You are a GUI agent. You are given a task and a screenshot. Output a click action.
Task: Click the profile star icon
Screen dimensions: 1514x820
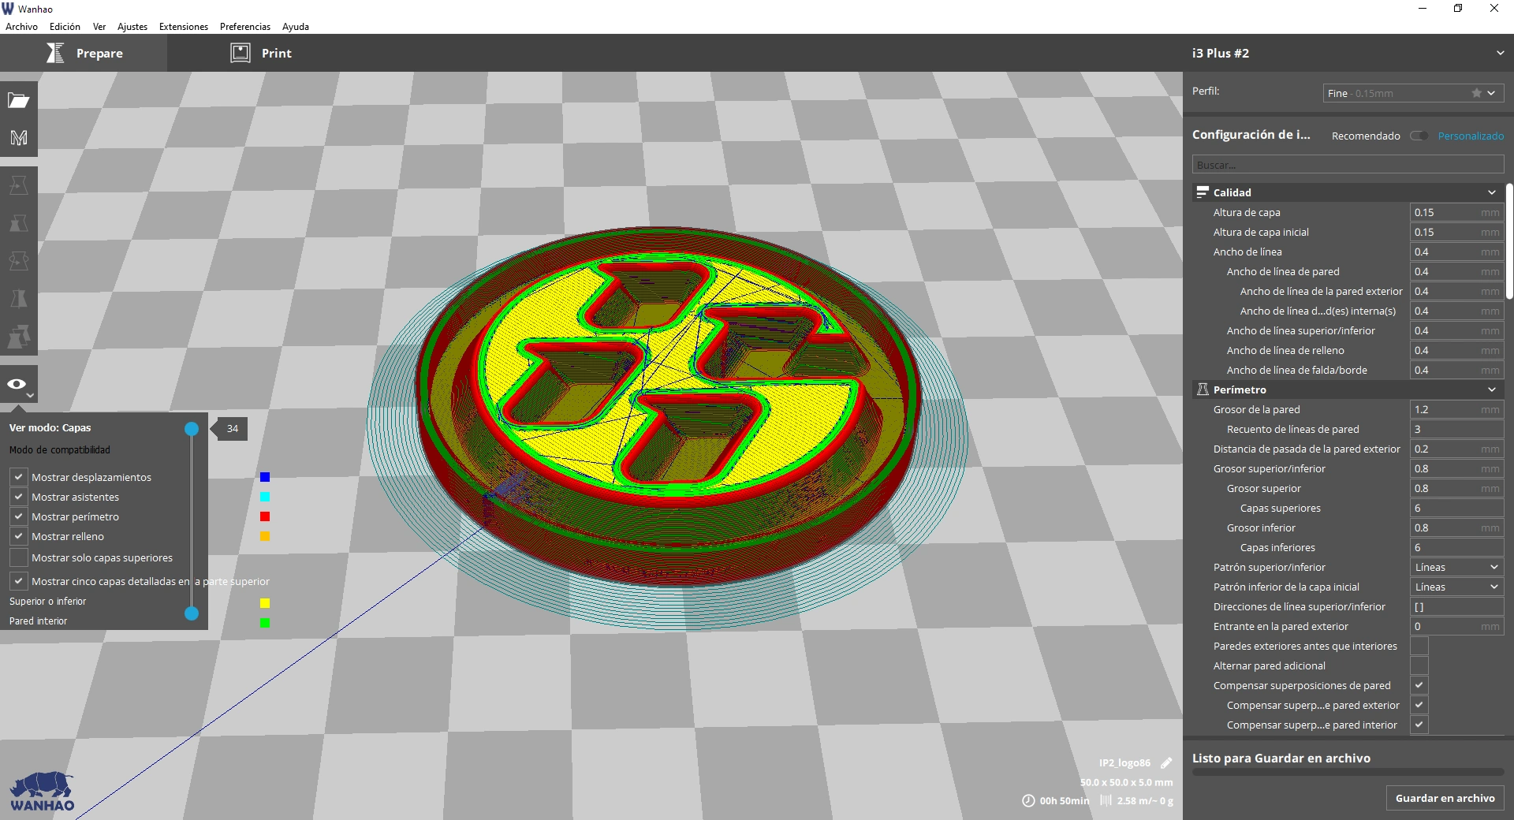pos(1476,93)
